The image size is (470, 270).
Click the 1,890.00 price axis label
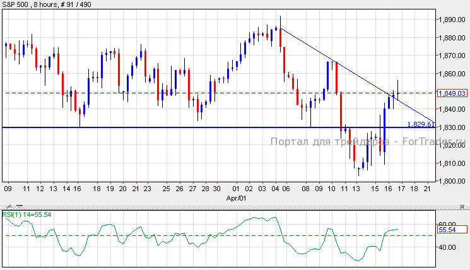tap(452, 20)
